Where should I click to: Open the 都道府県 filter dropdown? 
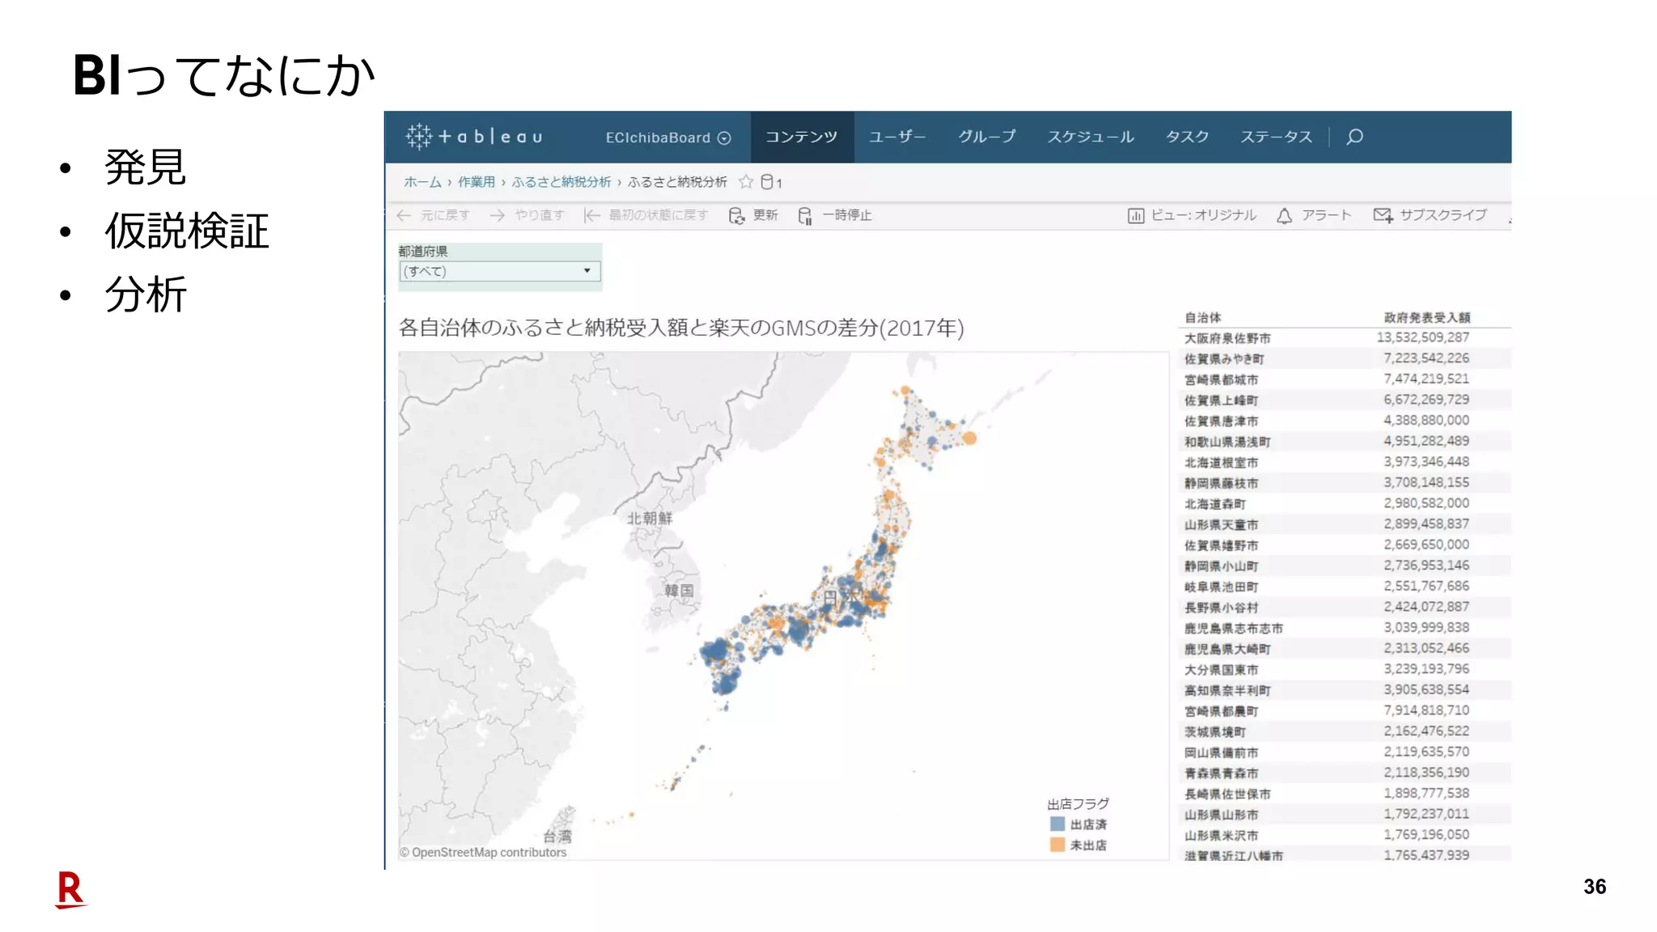[x=499, y=271]
